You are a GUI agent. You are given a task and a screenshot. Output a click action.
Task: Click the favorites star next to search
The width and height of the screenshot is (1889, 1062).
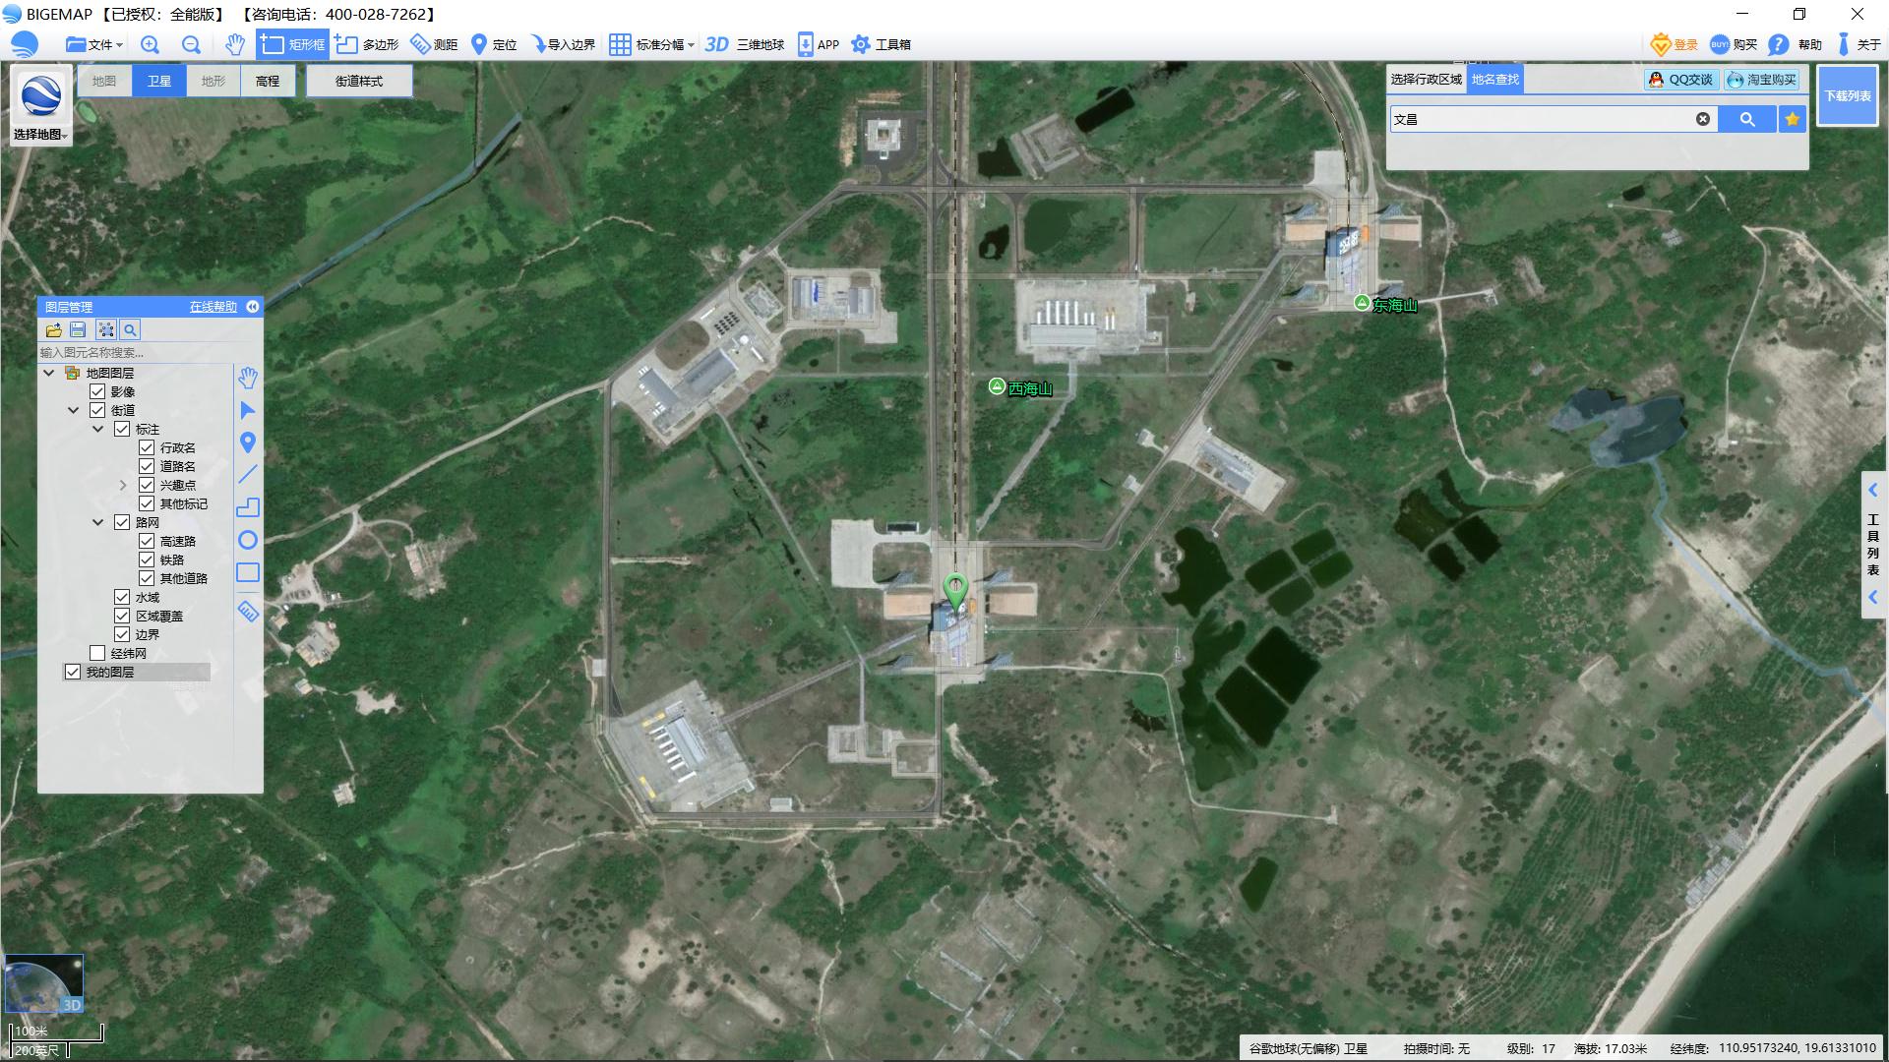1793,119
